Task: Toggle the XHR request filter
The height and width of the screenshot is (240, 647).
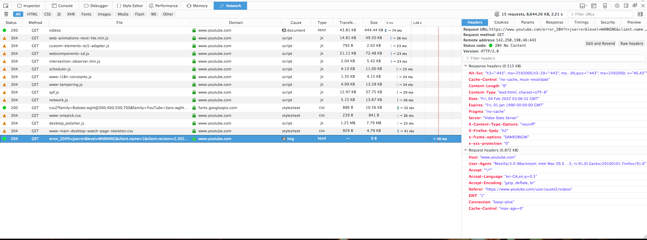Action: (71, 14)
